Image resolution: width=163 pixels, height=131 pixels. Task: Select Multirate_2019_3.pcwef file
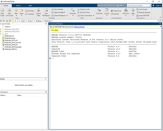tap(13, 42)
